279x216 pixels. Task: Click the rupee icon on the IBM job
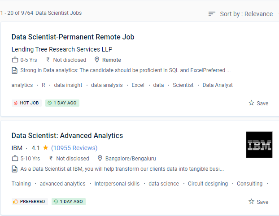[x=51, y=159]
